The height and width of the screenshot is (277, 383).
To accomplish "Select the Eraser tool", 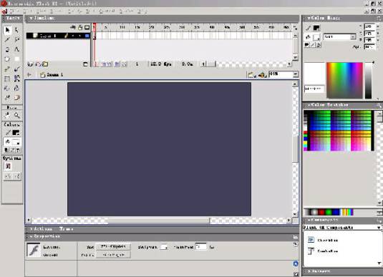I will pyautogui.click(x=16, y=97).
